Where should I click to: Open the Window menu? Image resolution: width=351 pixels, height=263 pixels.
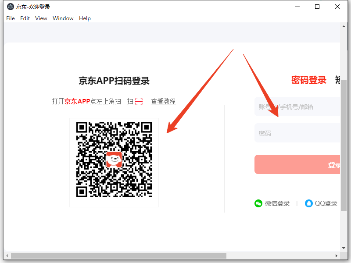(63, 18)
